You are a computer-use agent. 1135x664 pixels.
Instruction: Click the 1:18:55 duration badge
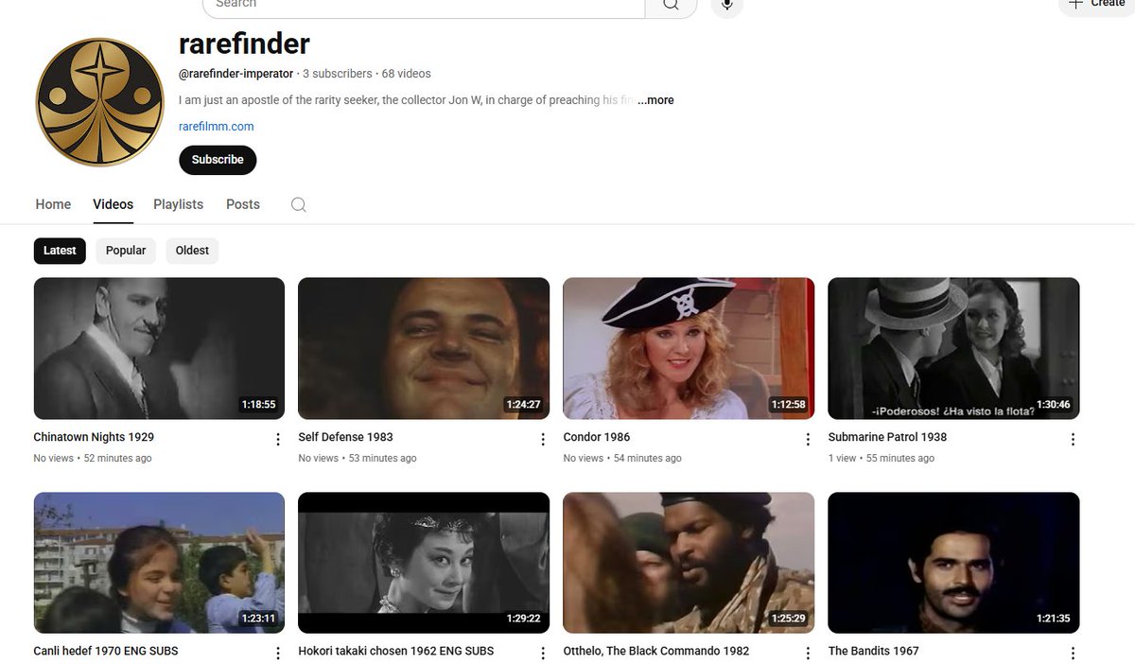pos(258,405)
